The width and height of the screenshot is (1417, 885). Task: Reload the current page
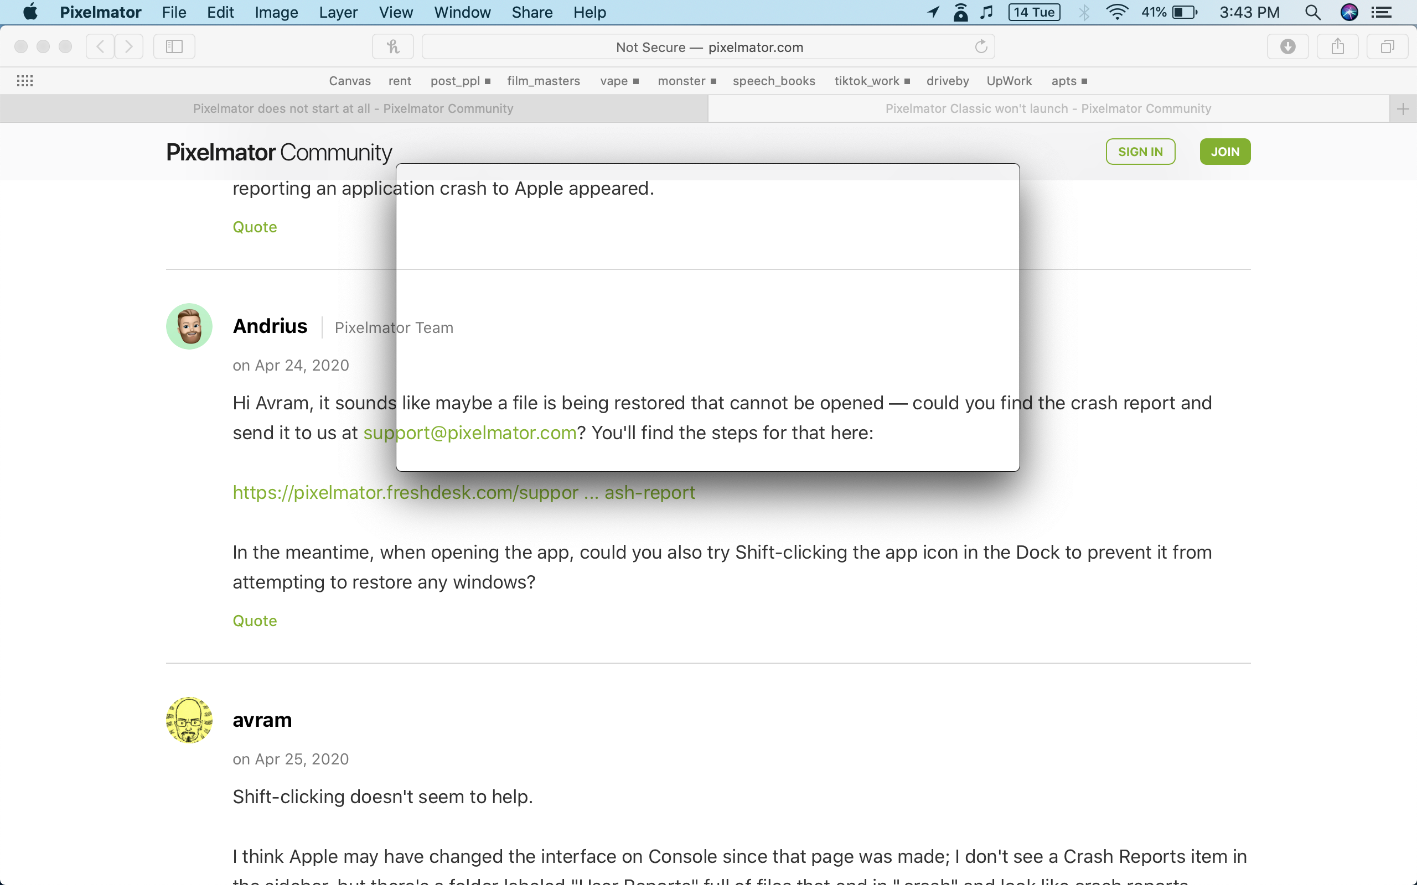pyautogui.click(x=981, y=46)
